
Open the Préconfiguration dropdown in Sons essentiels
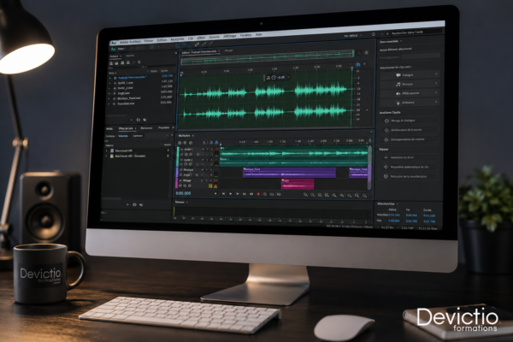pyautogui.click(x=421, y=56)
